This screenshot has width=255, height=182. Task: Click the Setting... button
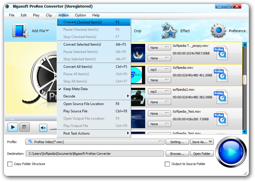(x=177, y=142)
